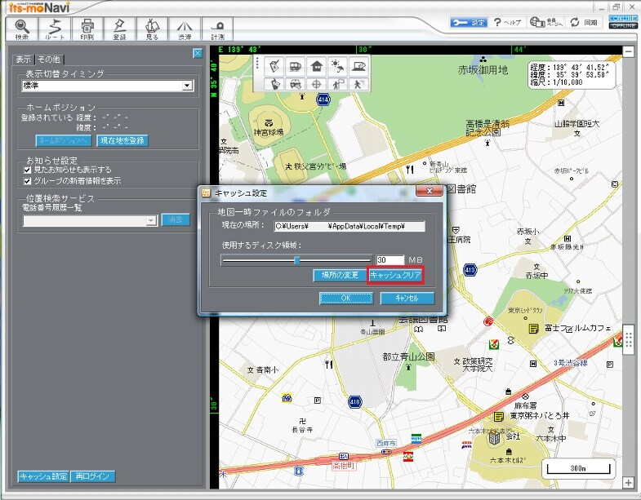Click the MB disk size input field
Screen dimensions: 641x500
coord(390,260)
